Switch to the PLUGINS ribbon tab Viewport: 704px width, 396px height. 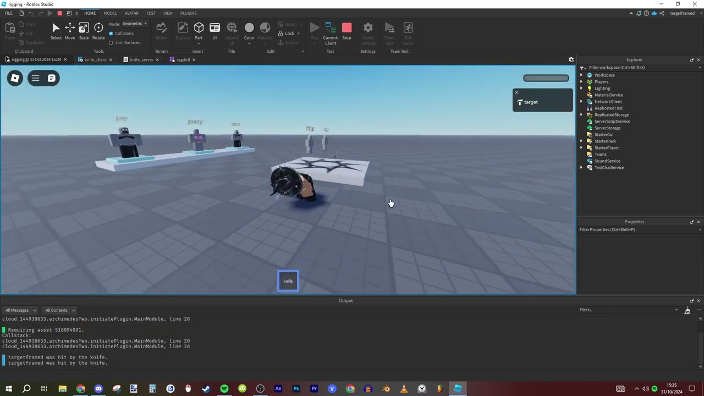pos(188,13)
